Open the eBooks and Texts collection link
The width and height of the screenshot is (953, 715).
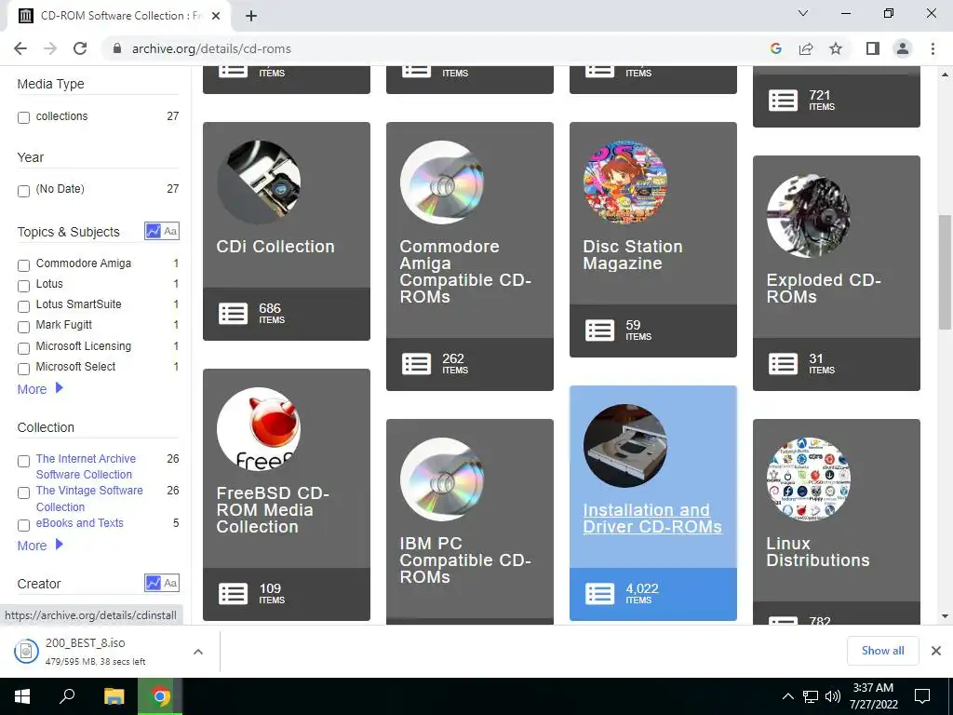pos(80,523)
